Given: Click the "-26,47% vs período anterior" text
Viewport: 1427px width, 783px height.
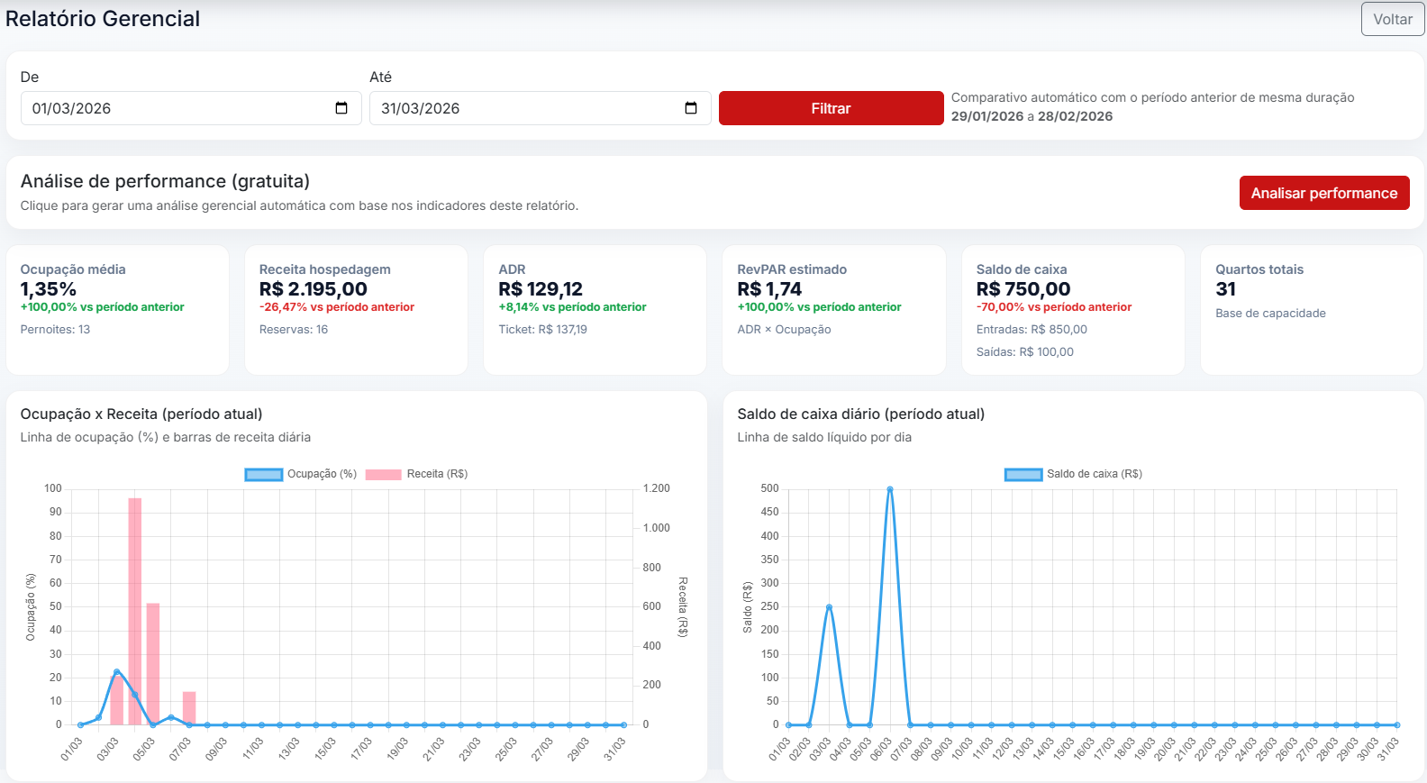Looking at the screenshot, I should tap(337, 307).
